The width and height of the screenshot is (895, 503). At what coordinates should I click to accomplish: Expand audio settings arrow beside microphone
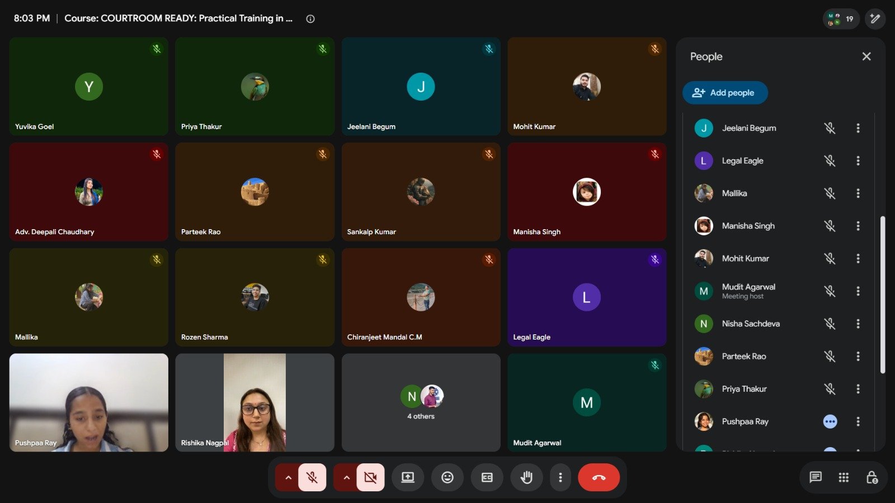288,477
